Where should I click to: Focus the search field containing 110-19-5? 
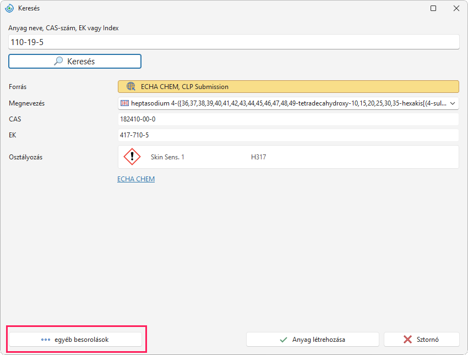(233, 42)
